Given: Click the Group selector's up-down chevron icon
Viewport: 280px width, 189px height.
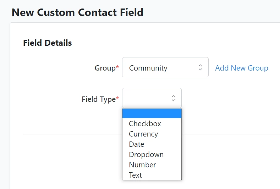Looking at the screenshot, I should (x=201, y=67).
